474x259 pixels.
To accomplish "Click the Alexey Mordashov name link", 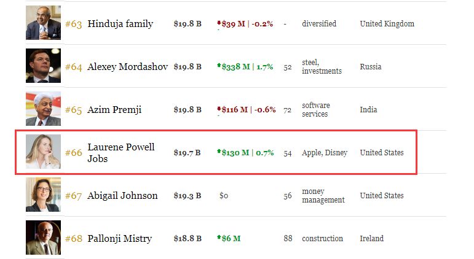I will 127,67.
